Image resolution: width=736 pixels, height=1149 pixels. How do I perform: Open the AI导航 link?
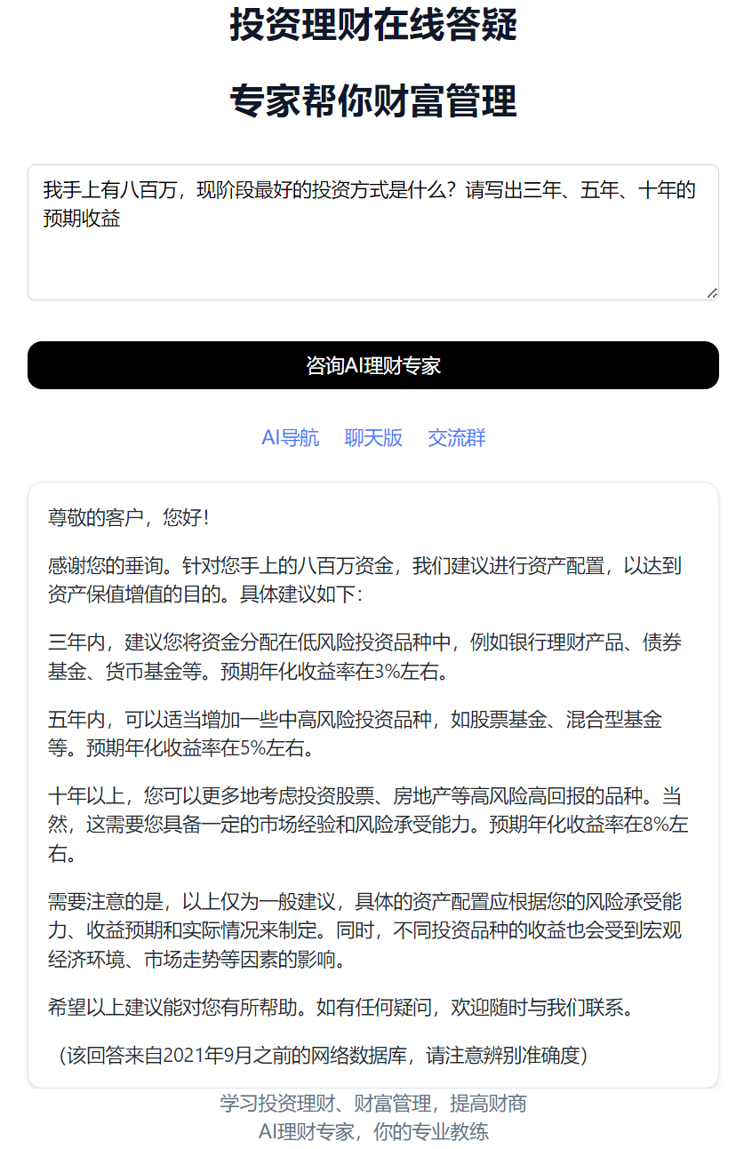[x=290, y=437]
